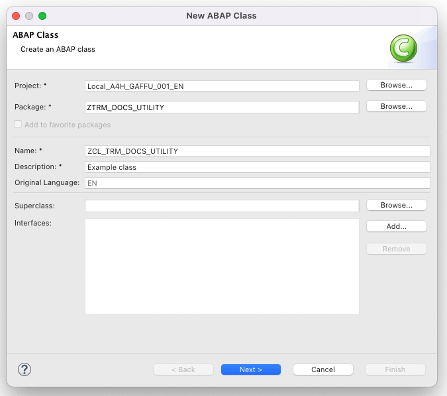Click the 'Original Language:' label
447x396 pixels.
[x=47, y=182]
